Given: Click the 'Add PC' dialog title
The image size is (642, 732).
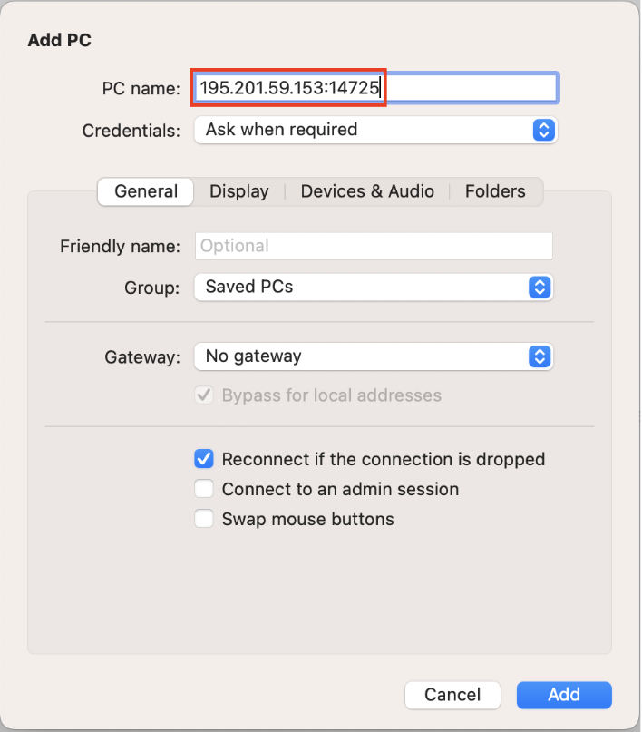Looking at the screenshot, I should pyautogui.click(x=60, y=40).
